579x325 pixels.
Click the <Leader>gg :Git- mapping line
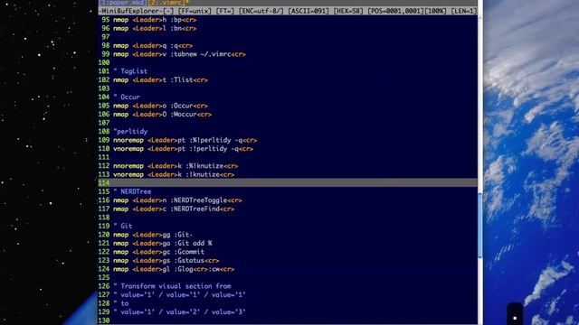click(x=153, y=235)
